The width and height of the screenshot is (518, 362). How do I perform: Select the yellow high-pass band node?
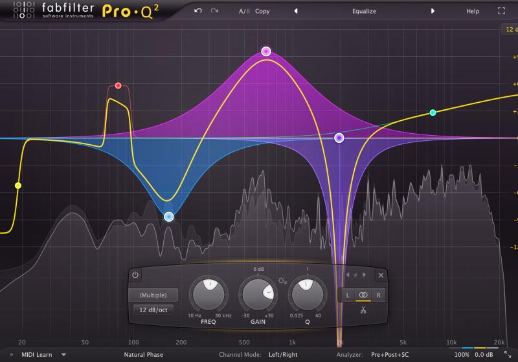[18, 186]
